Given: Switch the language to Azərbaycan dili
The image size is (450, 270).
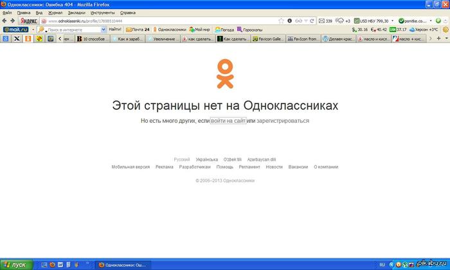Looking at the screenshot, I should pos(262,159).
